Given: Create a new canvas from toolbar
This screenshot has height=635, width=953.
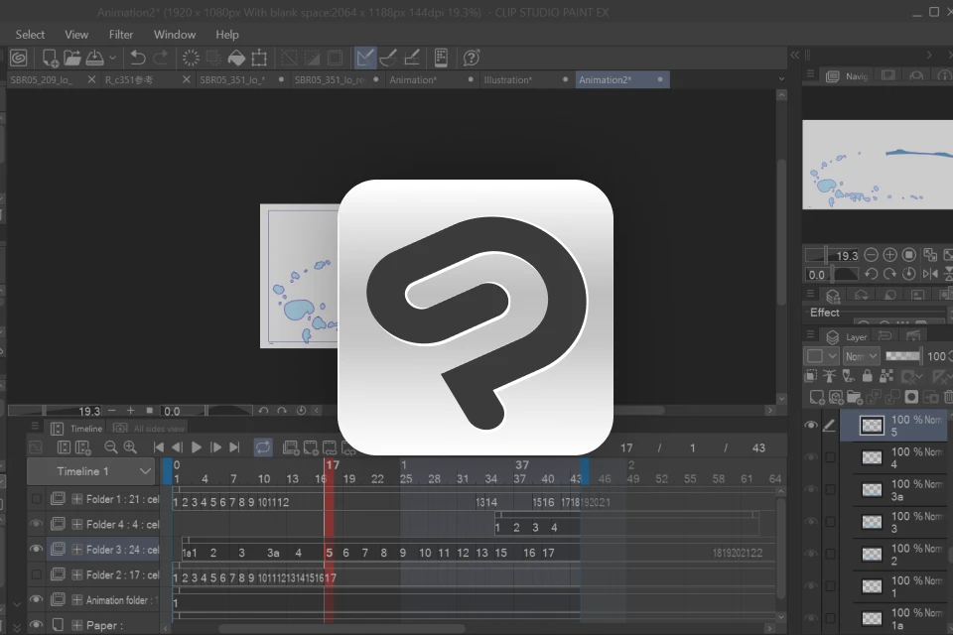Looking at the screenshot, I should [50, 58].
